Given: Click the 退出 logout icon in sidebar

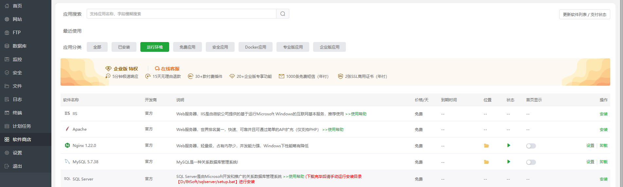Looking at the screenshot, I should coord(7,166).
